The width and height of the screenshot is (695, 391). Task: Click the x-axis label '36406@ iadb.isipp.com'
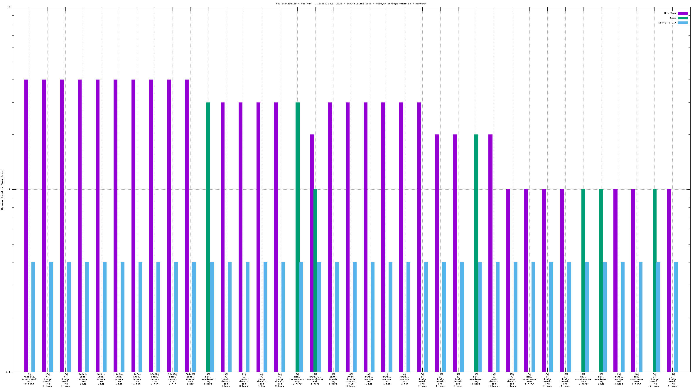point(155,379)
